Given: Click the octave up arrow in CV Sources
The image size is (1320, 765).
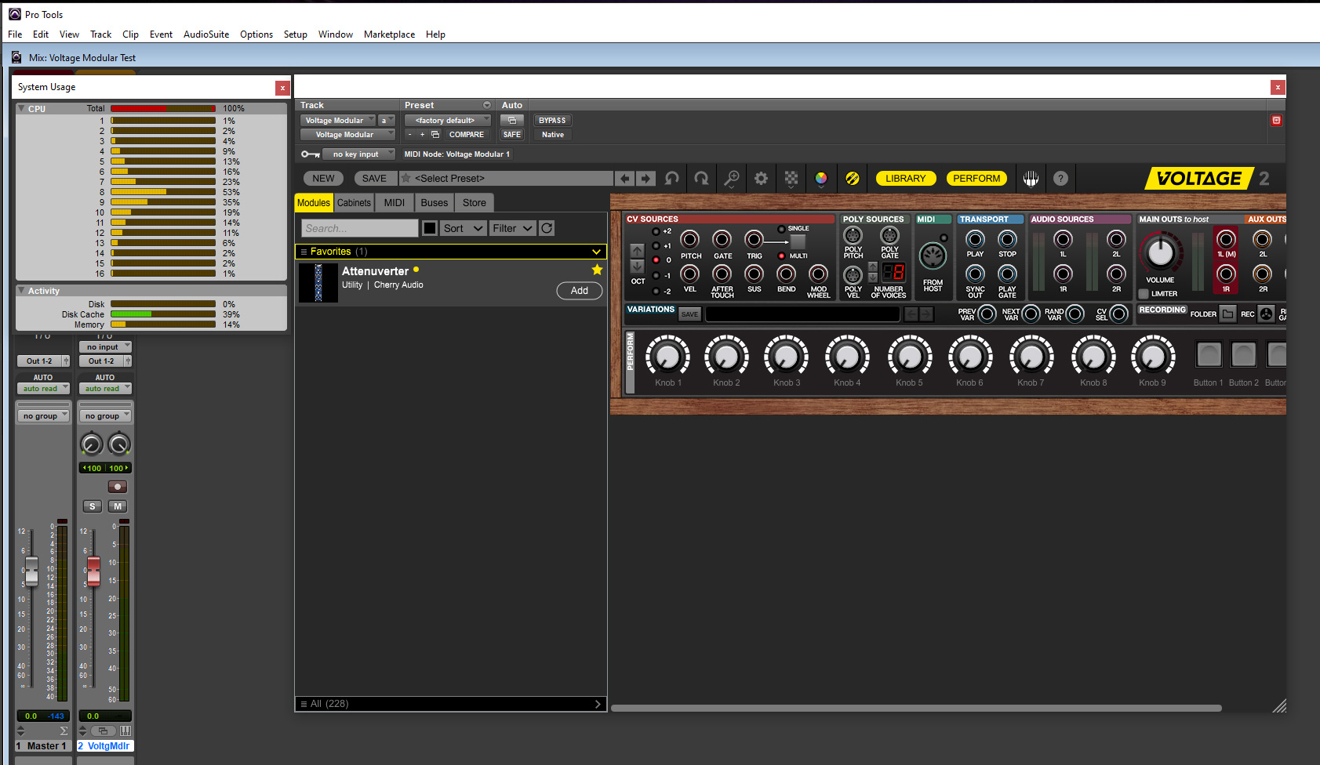Looking at the screenshot, I should coord(637,251).
